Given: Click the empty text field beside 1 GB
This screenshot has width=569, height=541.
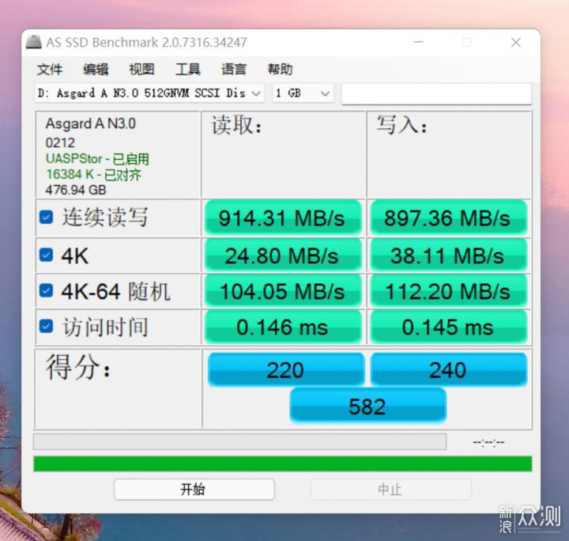Looking at the screenshot, I should point(436,93).
